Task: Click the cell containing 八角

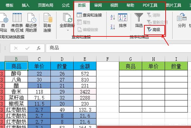Action: tap(16, 80)
